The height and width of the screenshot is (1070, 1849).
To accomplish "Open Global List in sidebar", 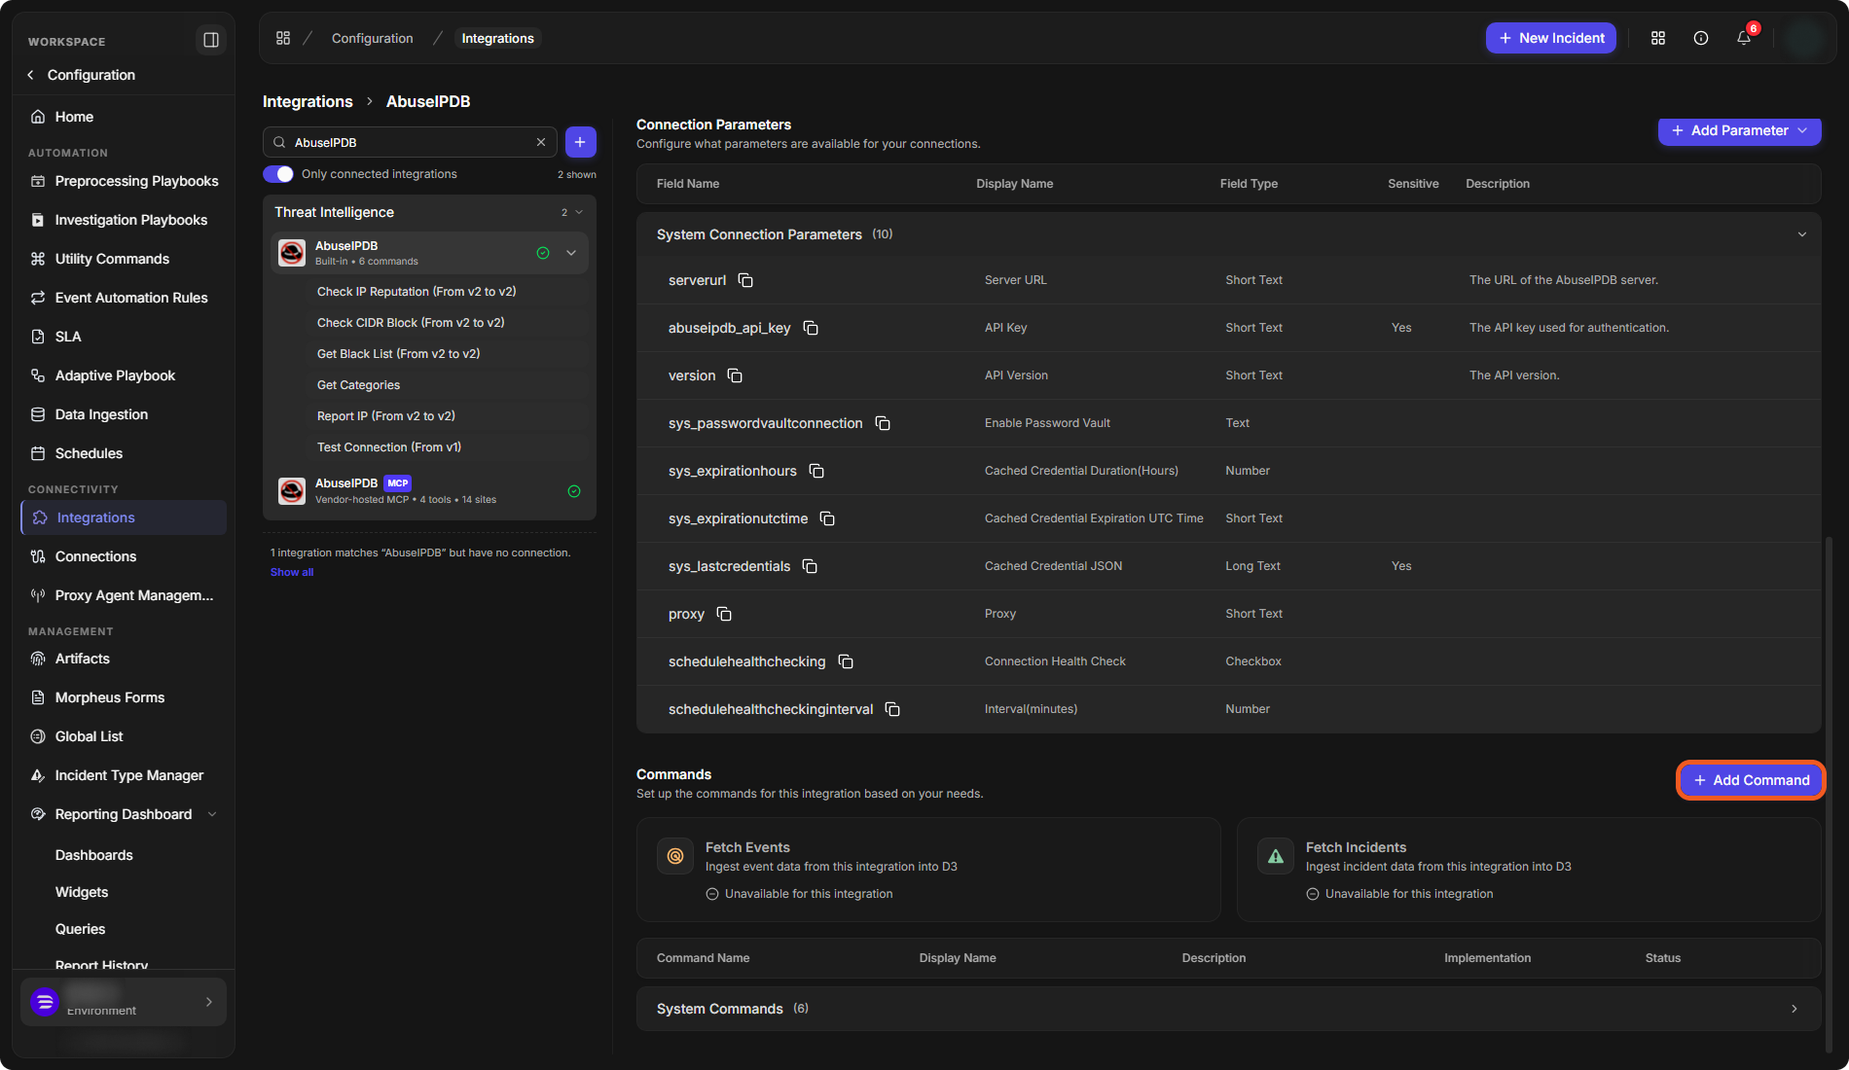I will (x=124, y=736).
